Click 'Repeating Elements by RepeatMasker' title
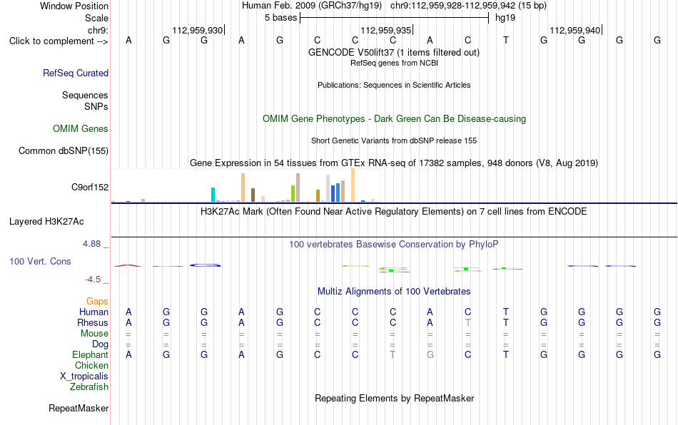The height and width of the screenshot is (425, 678). point(395,398)
